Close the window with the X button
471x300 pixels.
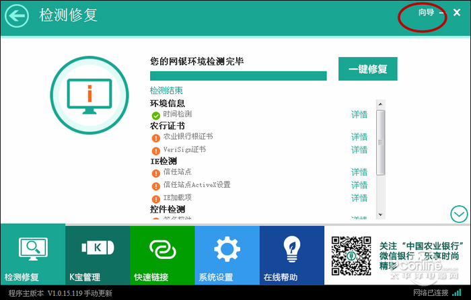[457, 13]
